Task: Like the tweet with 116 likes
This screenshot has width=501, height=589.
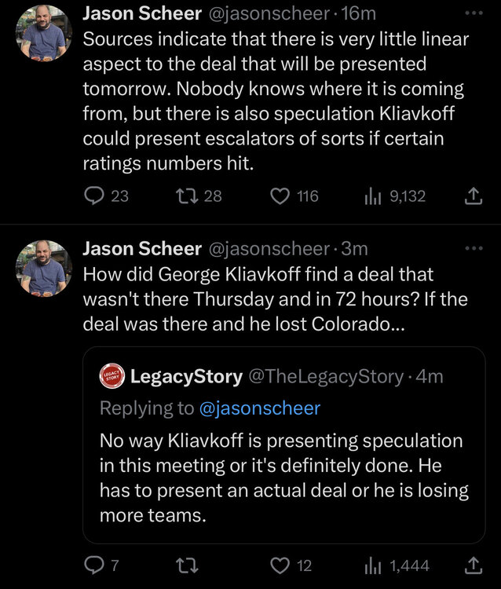Action: (280, 196)
